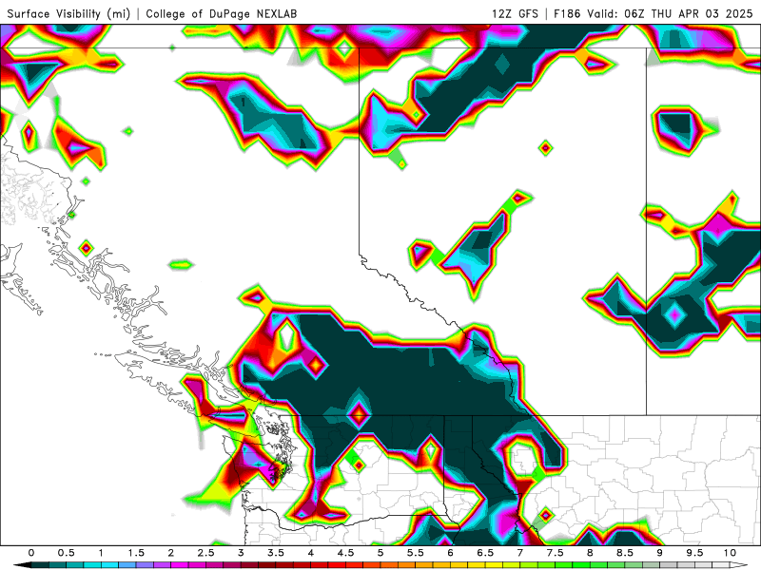Click the "7" label on the color scale

point(520,553)
